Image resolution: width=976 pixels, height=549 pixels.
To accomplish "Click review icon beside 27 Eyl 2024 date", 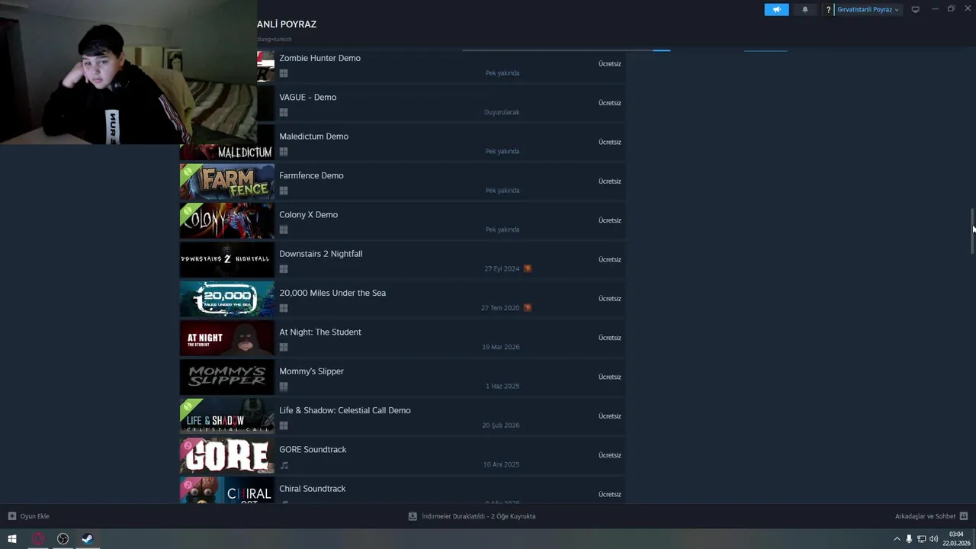I will point(527,268).
